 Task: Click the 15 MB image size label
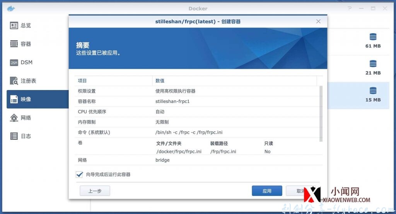pyautogui.click(x=373, y=100)
